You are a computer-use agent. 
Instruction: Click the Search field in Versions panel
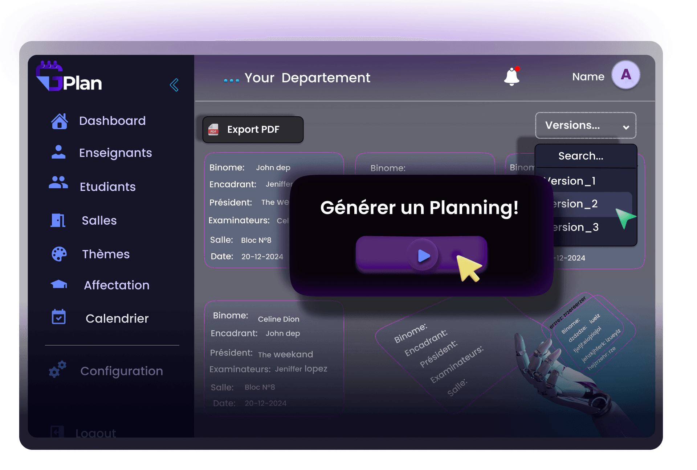[581, 156]
